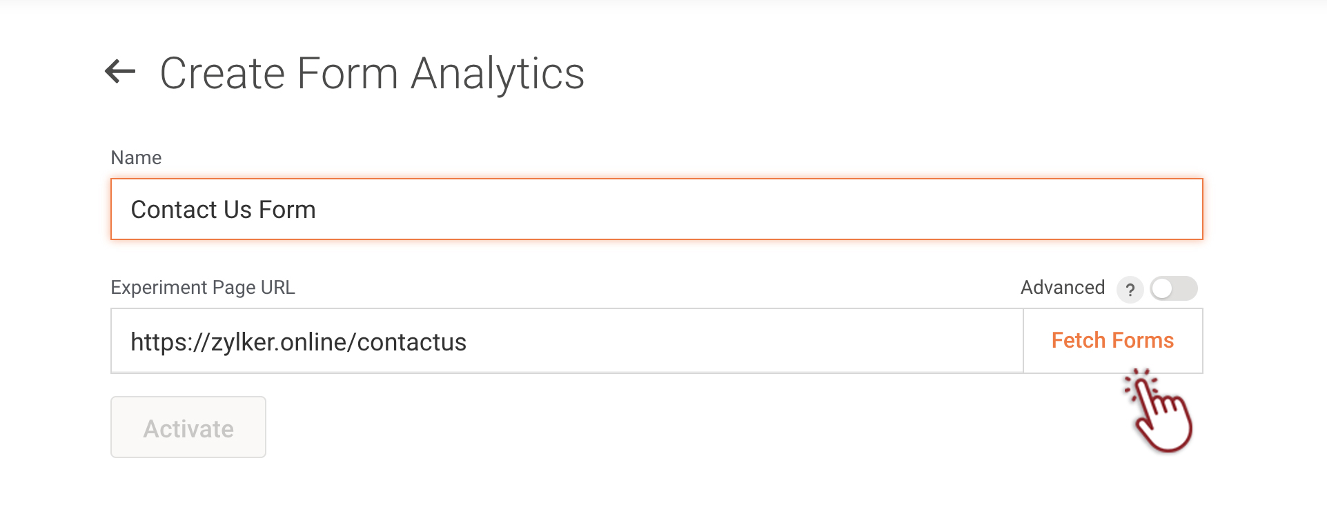Click the zylker.online/contactus URL text
Screen dimensions: 1327x525
338,342
